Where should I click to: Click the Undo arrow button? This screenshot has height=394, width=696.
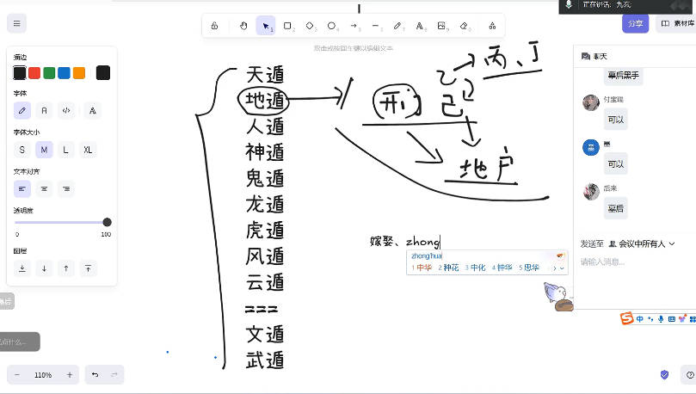95,375
